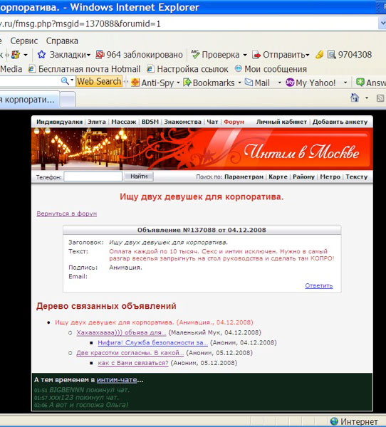The height and width of the screenshot is (427, 386).
Task: Follow the Вернуться в форум link
Action: click(66, 213)
